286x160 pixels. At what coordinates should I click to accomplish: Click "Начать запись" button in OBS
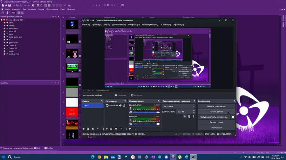click(x=216, y=112)
